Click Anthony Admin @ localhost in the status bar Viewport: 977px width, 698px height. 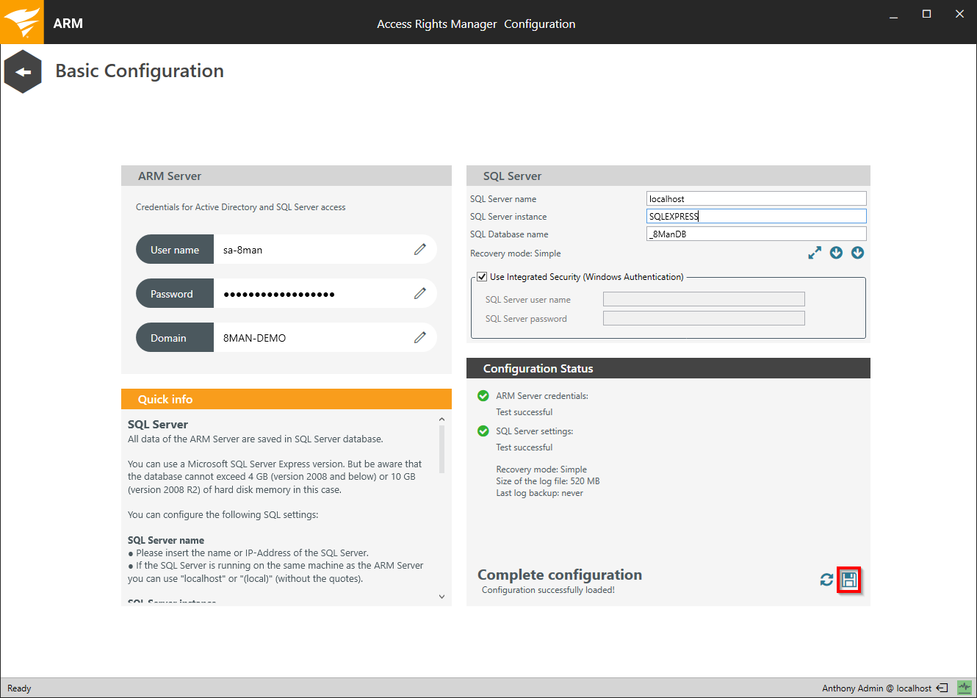point(876,688)
